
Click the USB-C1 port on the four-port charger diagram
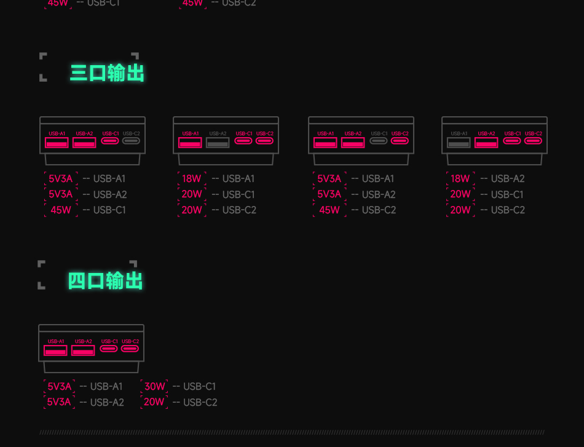pos(109,349)
